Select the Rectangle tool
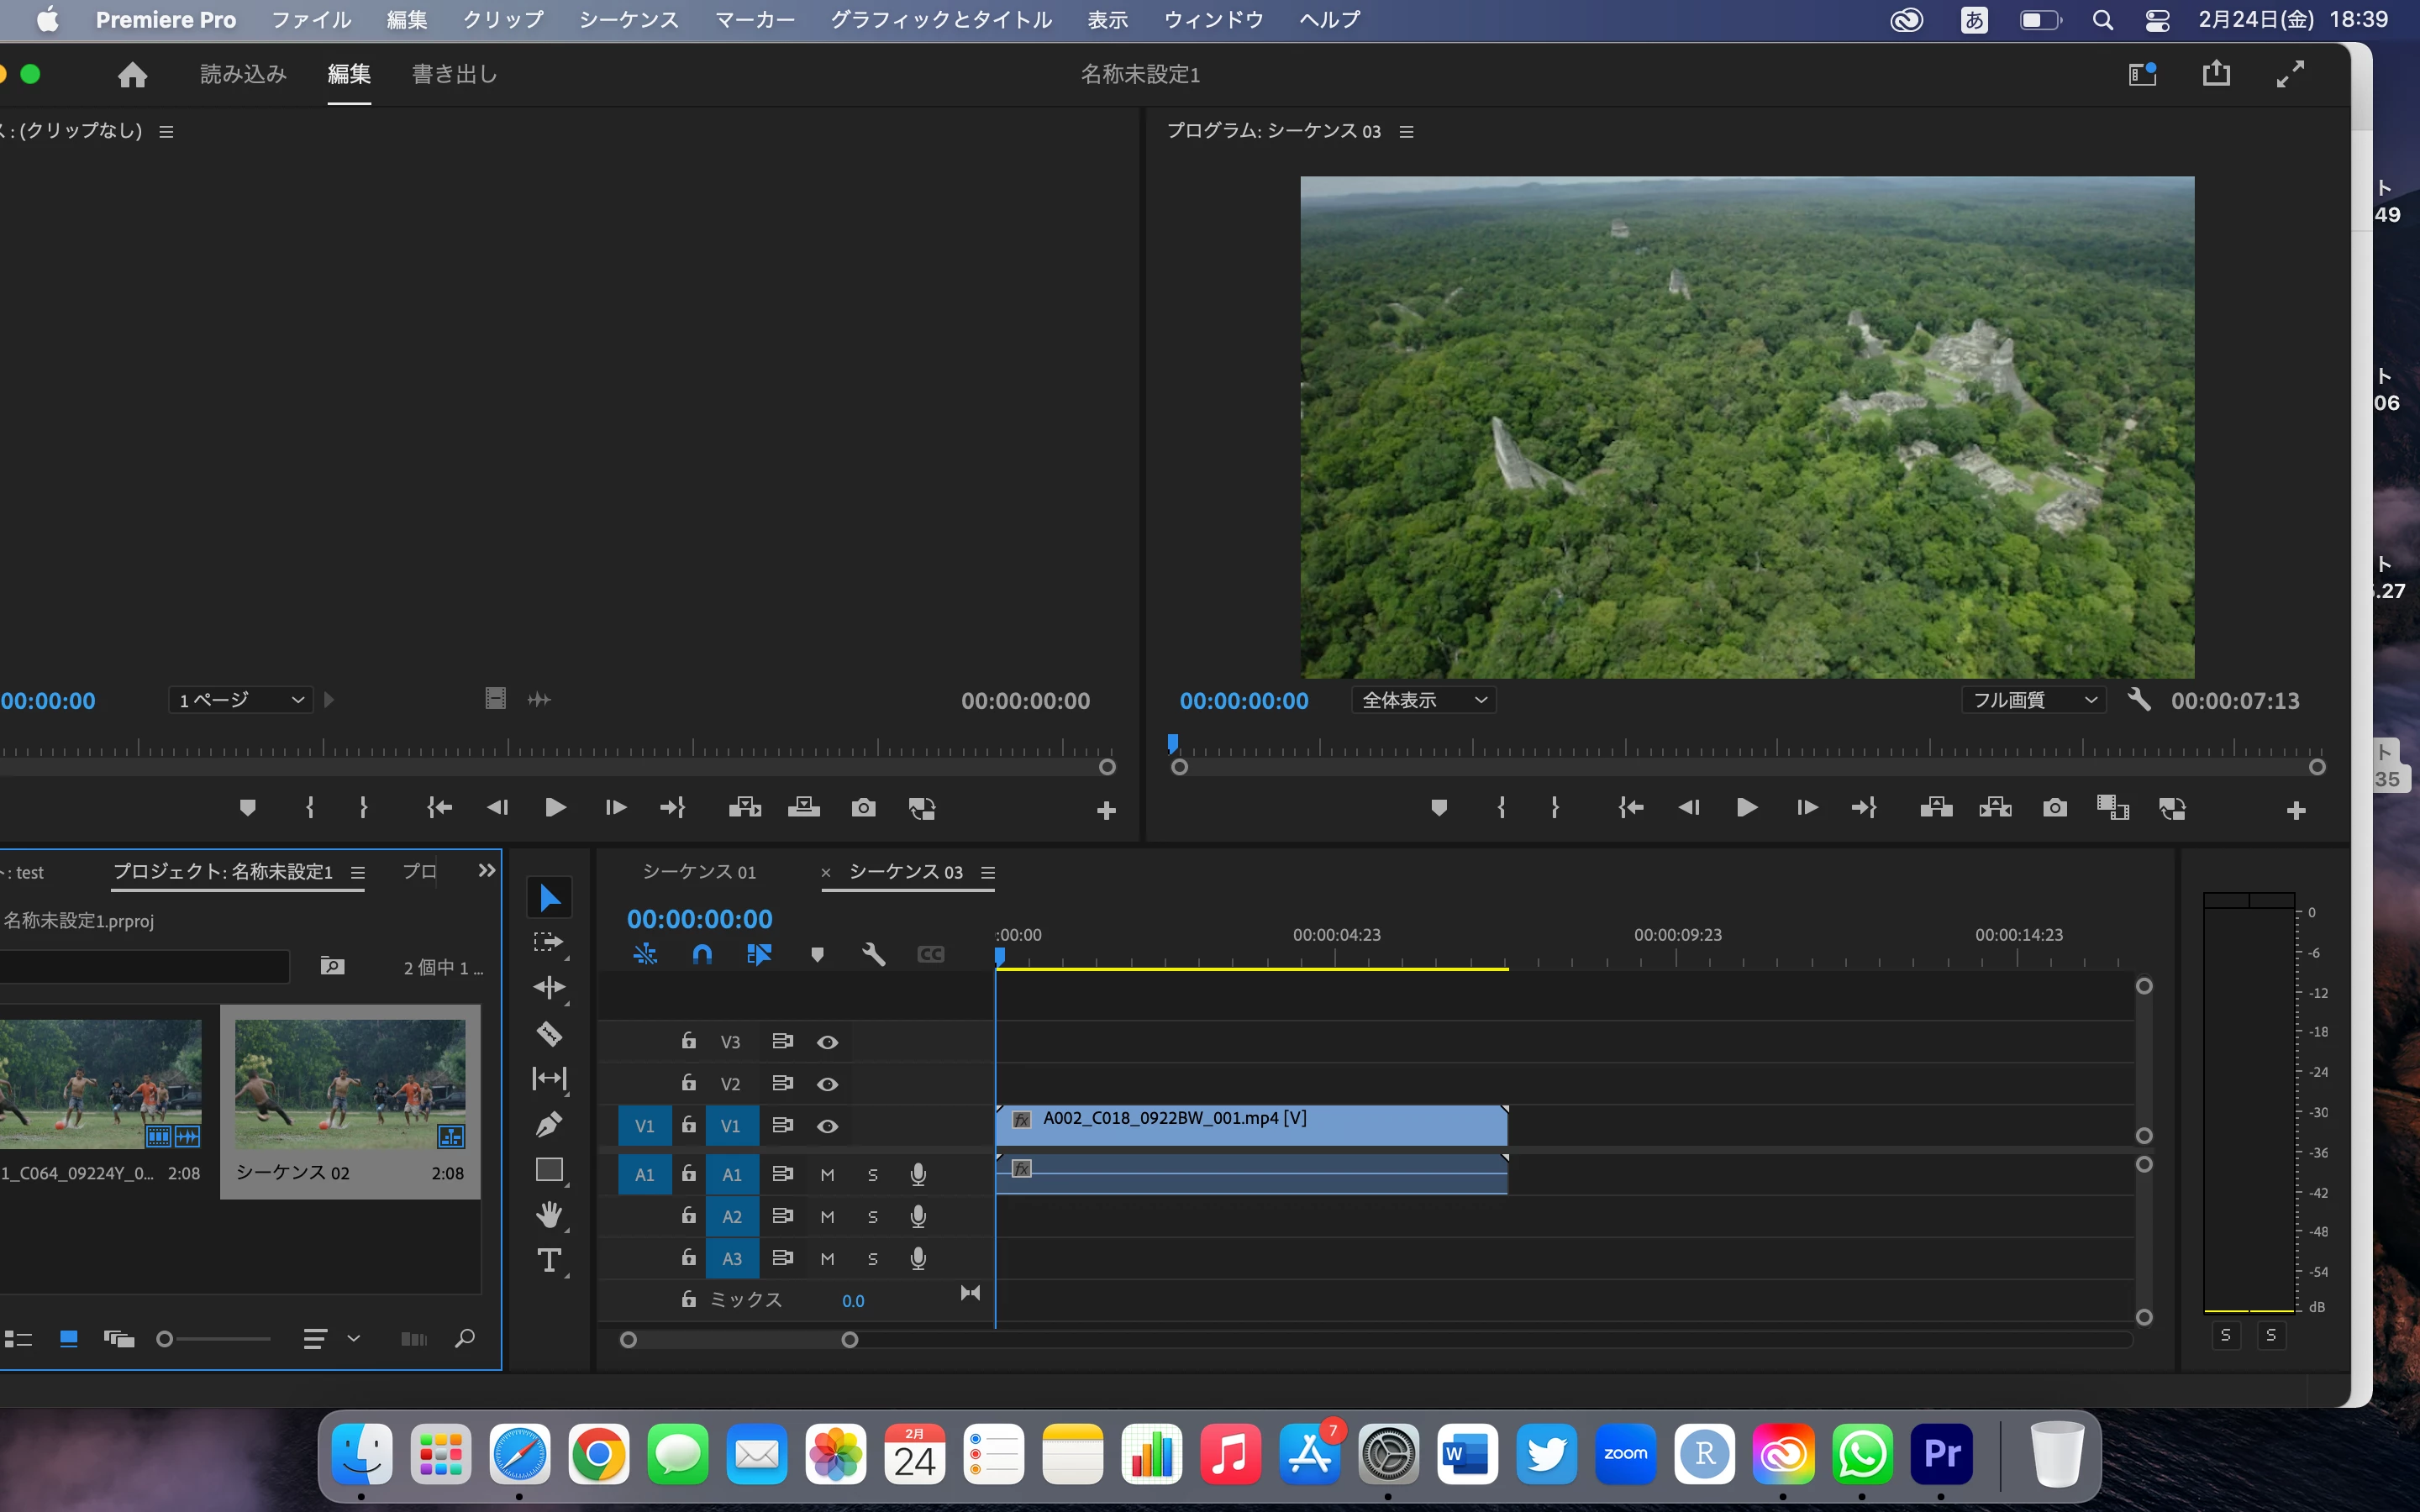Image resolution: width=2420 pixels, height=1512 pixels. [x=549, y=1169]
